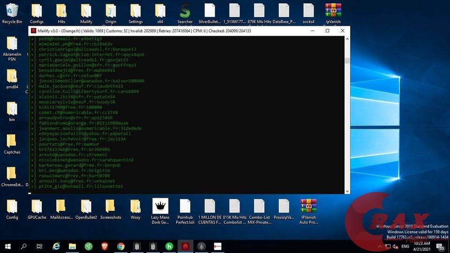The width and height of the screenshot is (450, 253).
Task: Click the console scrollbar up arrow
Action: tap(347, 39)
